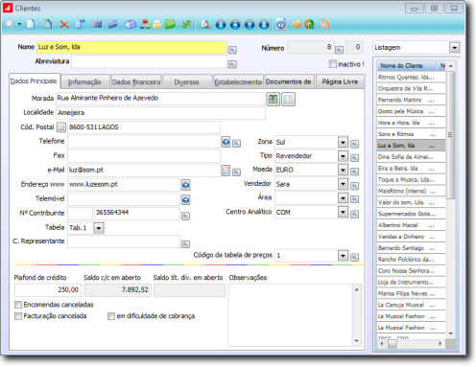This screenshot has width=476, height=367.
Task: Toggle the inactivo checkbox
Action: tap(333, 64)
